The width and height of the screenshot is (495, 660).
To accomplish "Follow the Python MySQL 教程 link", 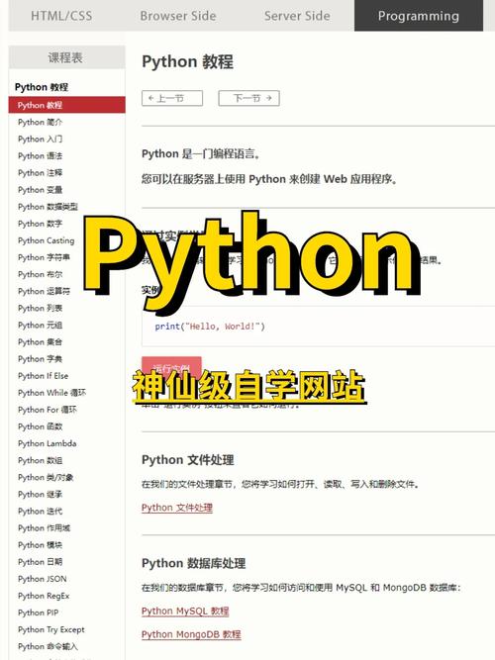I will pyautogui.click(x=185, y=611).
